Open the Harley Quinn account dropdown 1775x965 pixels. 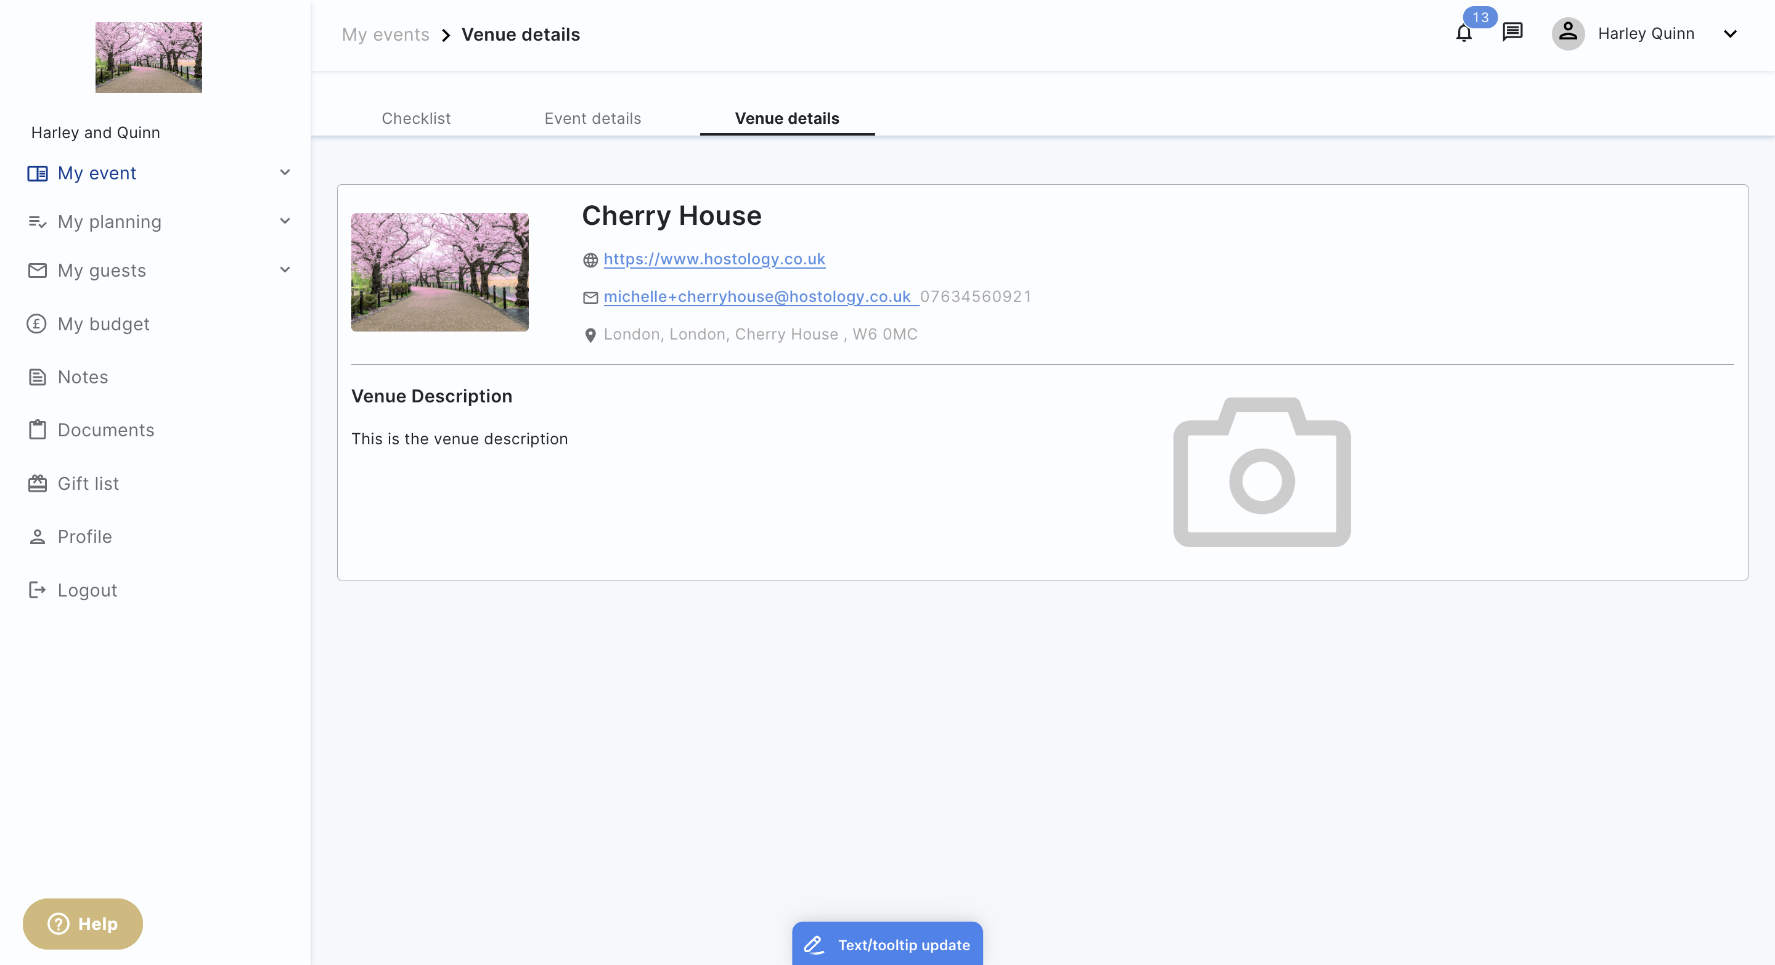1729,34
